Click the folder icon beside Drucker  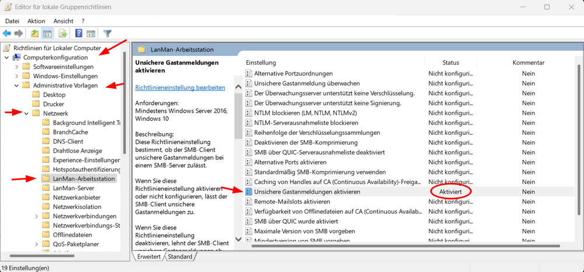point(36,104)
